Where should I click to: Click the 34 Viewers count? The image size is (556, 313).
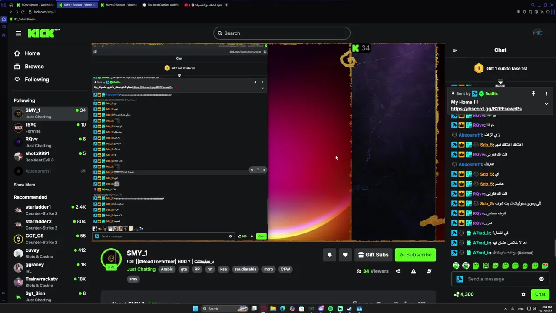coord(373,271)
